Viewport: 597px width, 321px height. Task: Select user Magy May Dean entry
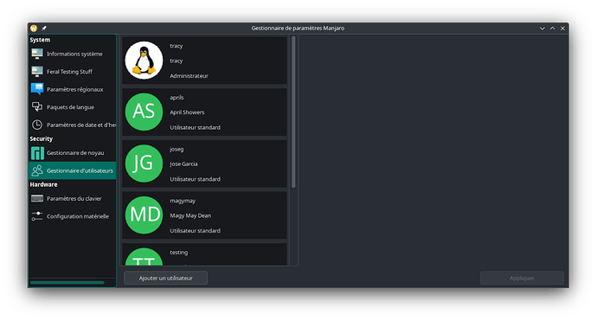coord(204,215)
